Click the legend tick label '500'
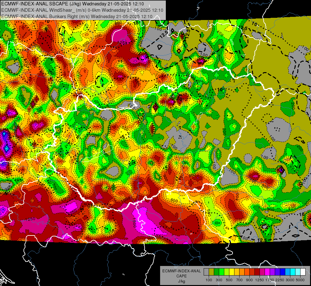 (x=229, y=280)
